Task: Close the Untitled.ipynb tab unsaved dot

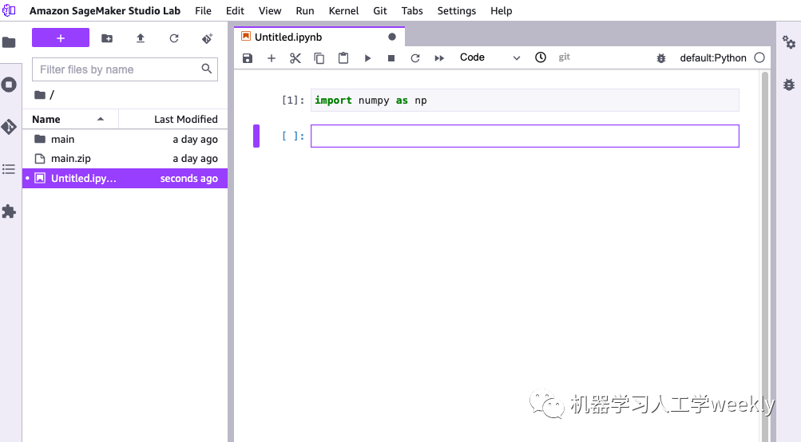Action: pos(392,37)
